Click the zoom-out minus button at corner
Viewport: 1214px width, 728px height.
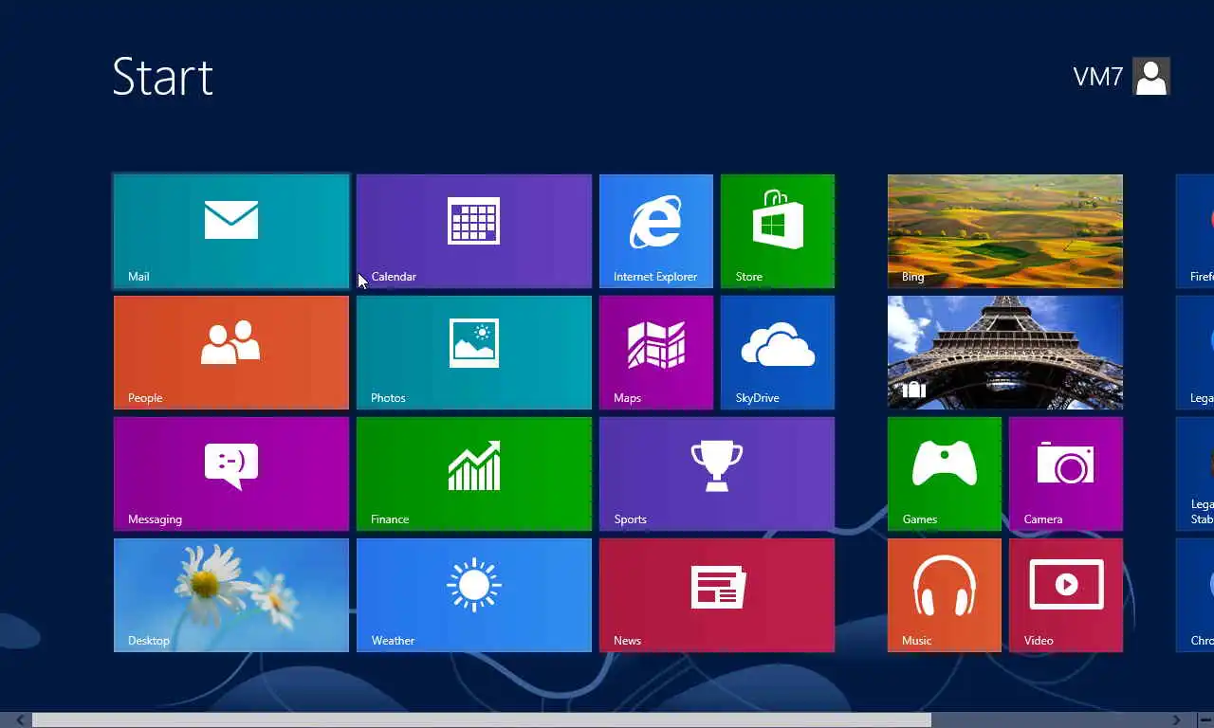point(1205,720)
